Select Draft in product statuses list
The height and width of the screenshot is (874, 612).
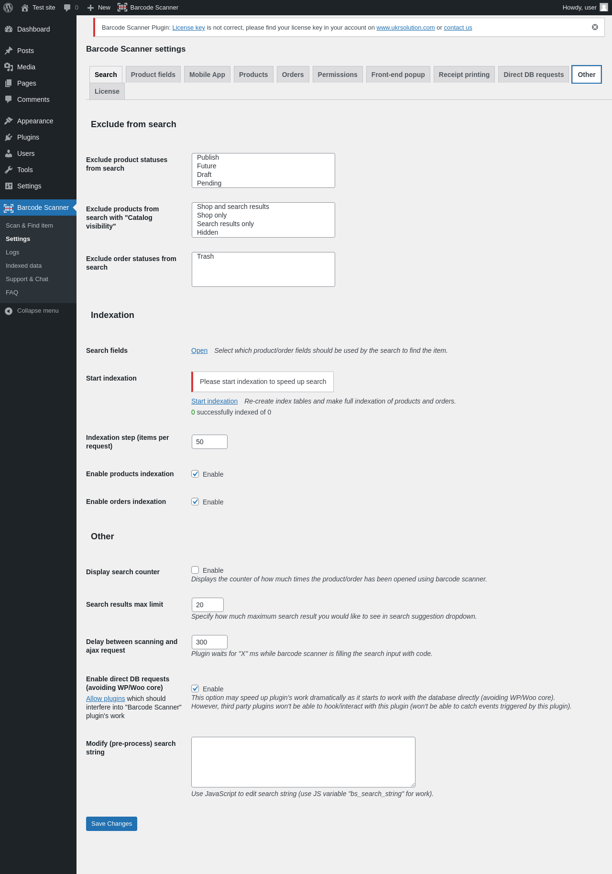coord(204,175)
